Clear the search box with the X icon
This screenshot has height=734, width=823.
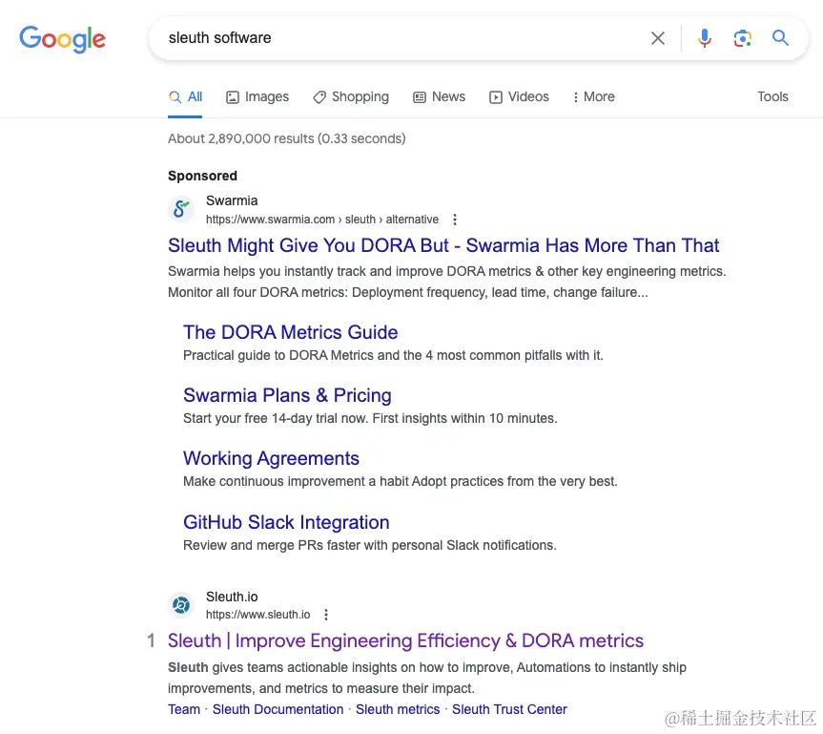point(658,38)
